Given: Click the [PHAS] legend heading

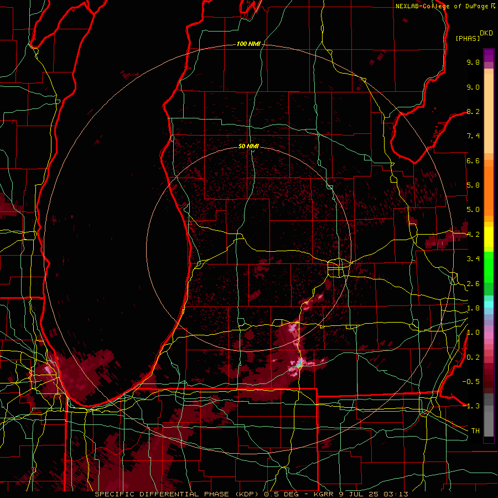Looking at the screenshot, I should (x=468, y=38).
